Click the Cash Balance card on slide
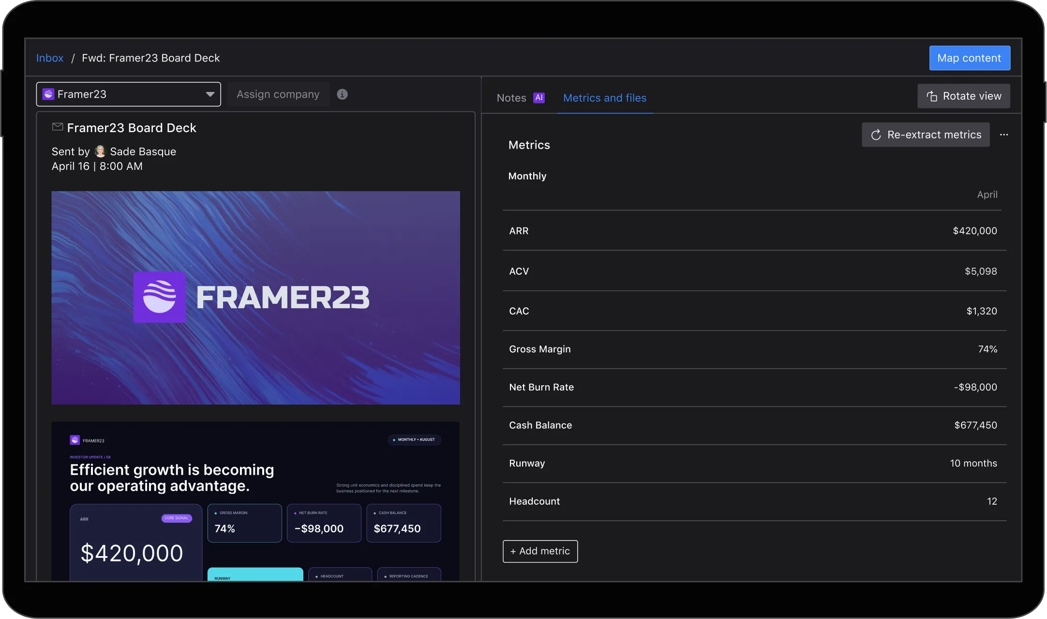 click(x=404, y=523)
